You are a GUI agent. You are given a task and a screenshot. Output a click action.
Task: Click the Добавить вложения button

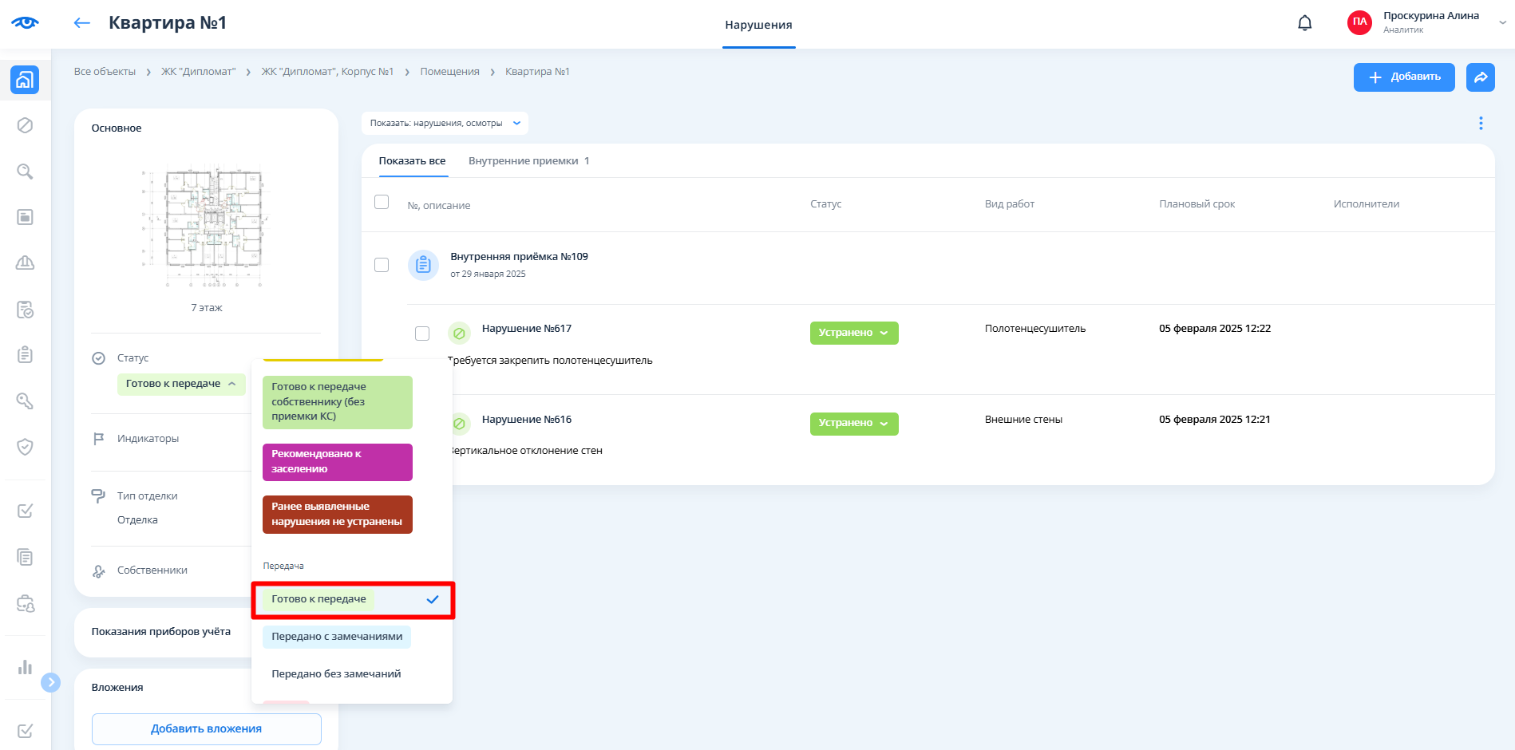click(206, 728)
